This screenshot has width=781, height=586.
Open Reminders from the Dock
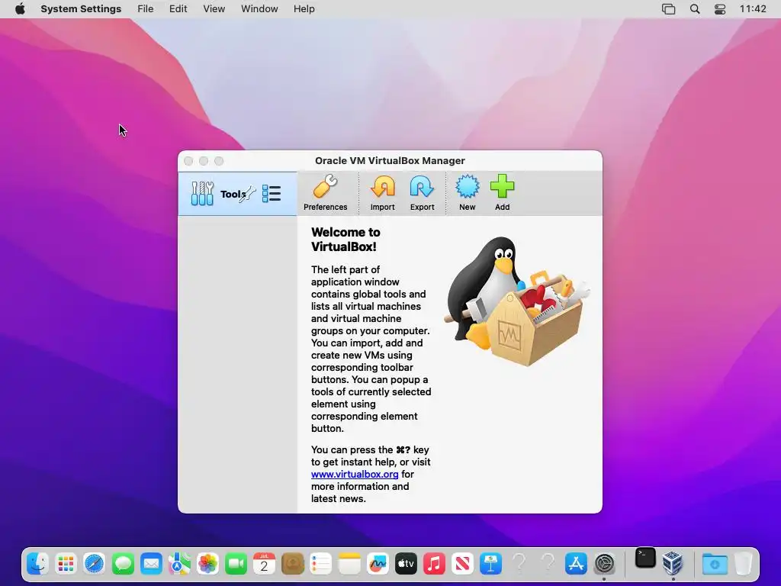321,564
